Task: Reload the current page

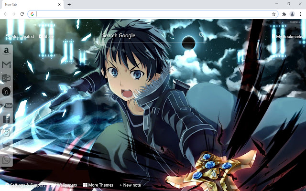Action: pos(22,14)
